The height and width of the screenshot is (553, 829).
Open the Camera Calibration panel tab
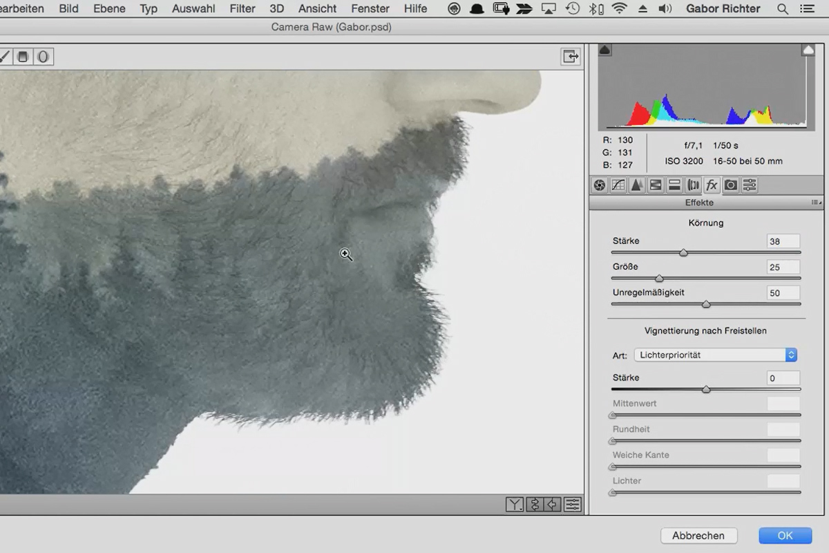(730, 185)
